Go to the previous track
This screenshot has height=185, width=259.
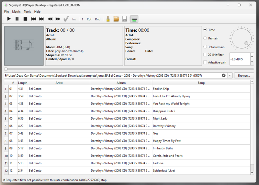[33, 19]
